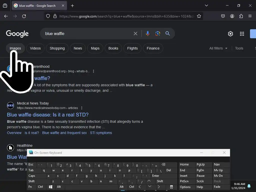Switch to the Images filter
This screenshot has height=192, width=256.
15,48
